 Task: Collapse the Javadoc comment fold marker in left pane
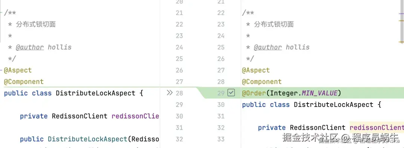[x=1, y=13]
